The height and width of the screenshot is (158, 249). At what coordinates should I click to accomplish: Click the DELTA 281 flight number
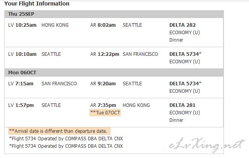[182, 105]
